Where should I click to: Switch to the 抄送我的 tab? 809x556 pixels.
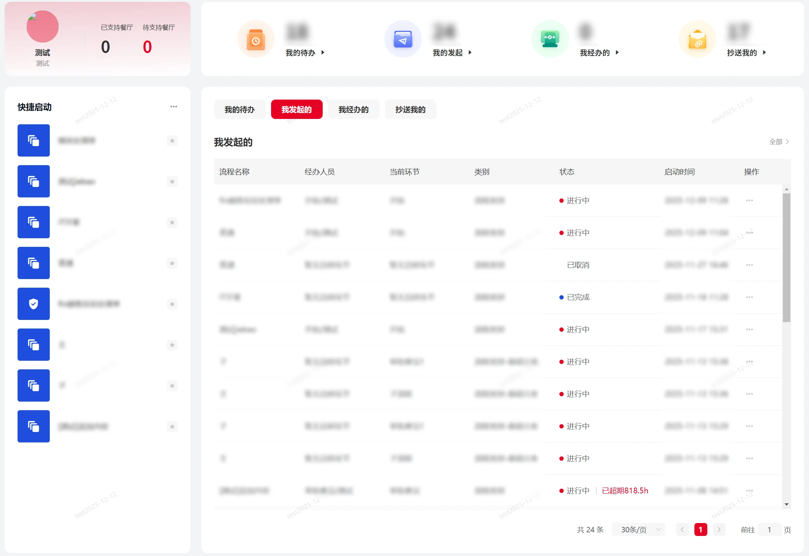[x=410, y=109]
